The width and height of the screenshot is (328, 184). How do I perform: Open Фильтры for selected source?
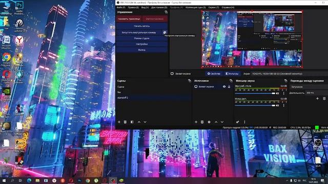[x=232, y=74]
